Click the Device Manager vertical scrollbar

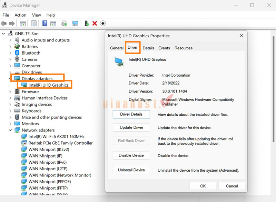pyautogui.click(x=273, y=89)
